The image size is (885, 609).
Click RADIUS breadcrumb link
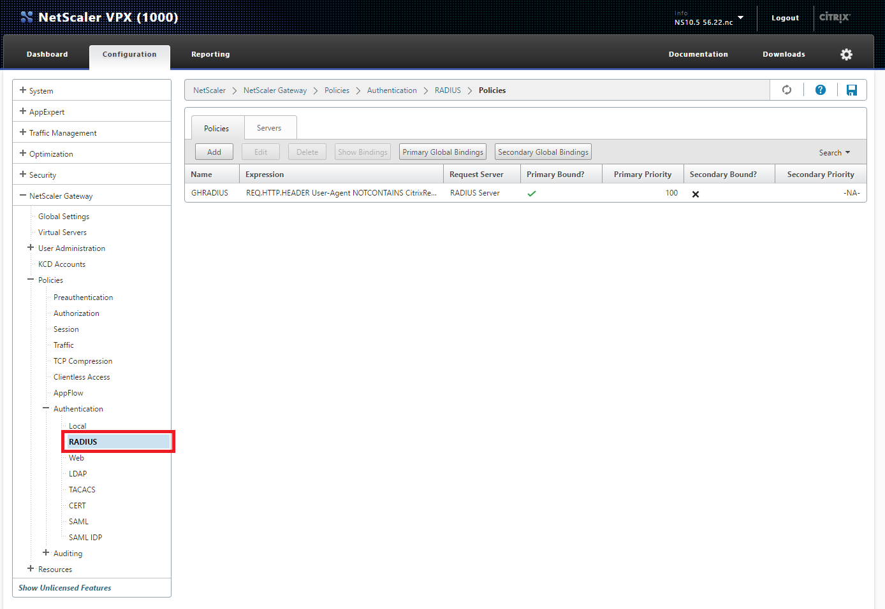click(x=448, y=90)
